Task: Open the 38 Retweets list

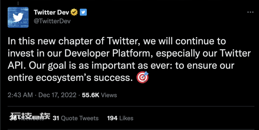Action: [27, 118]
